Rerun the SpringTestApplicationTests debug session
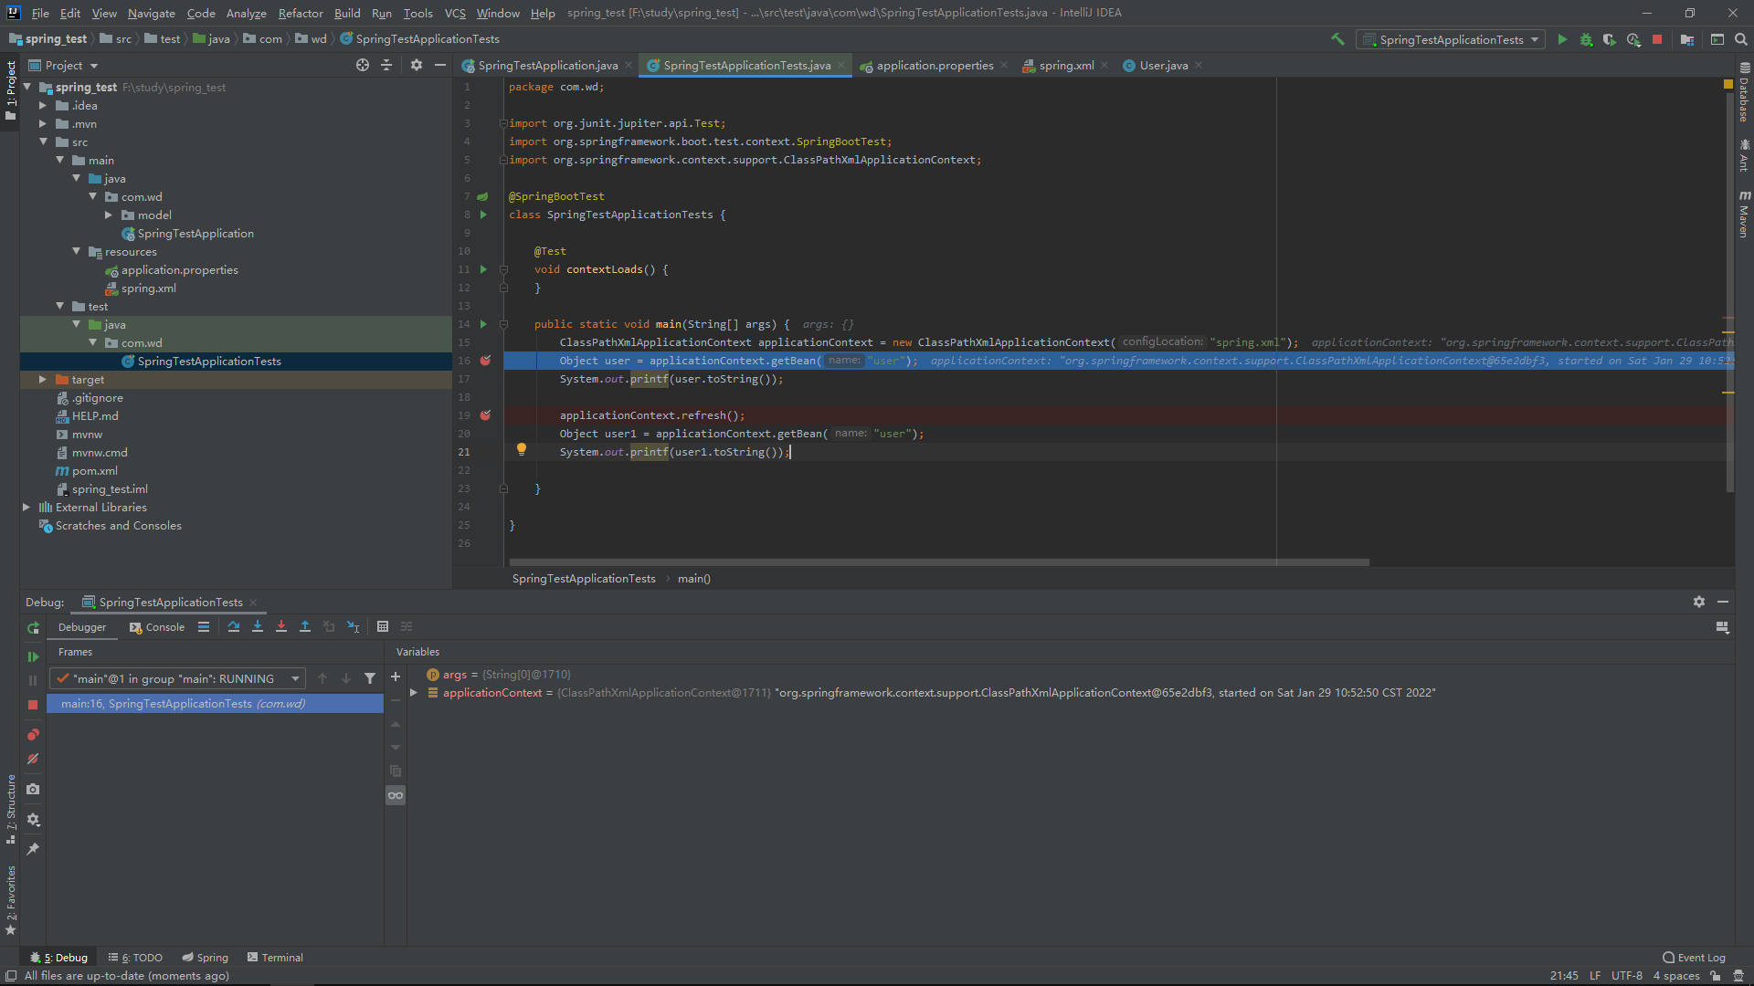 pos(33,627)
